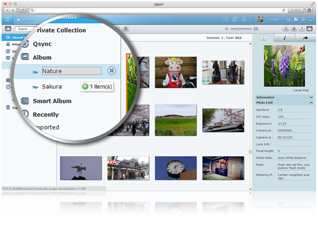Click the exposure value 1/125

click(x=282, y=123)
